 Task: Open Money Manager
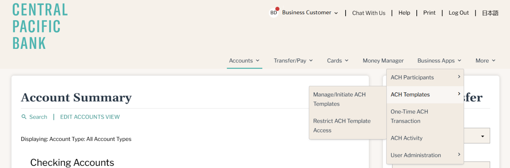click(x=383, y=61)
